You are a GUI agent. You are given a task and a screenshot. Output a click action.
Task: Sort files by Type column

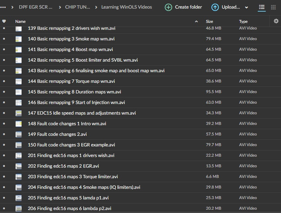click(x=243, y=22)
